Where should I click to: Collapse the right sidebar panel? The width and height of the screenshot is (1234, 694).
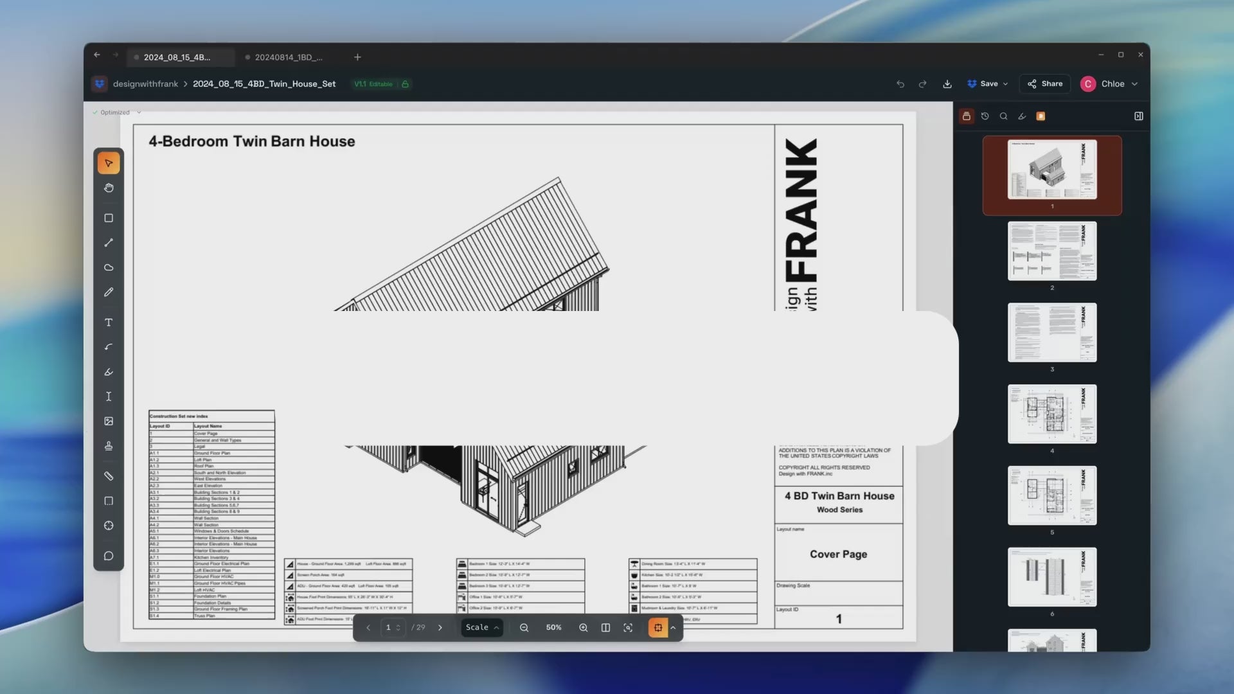point(1139,116)
